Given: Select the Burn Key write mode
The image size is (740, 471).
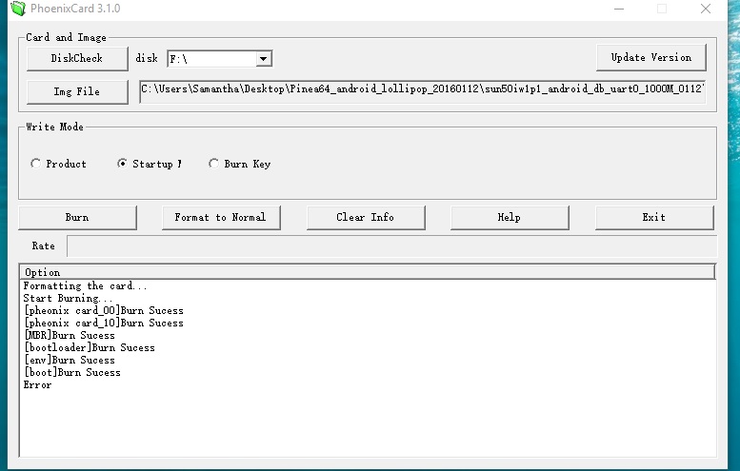Looking at the screenshot, I should point(213,164).
